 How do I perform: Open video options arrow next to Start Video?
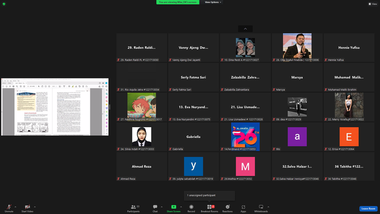tap(35, 207)
